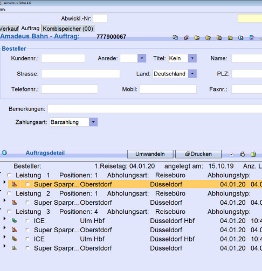Click the Strasse input field
Image resolution: width=262 pixels, height=271 pixels.
click(x=80, y=74)
